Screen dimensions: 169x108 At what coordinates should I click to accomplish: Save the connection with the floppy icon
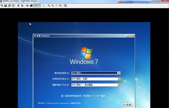(x=6, y=6)
